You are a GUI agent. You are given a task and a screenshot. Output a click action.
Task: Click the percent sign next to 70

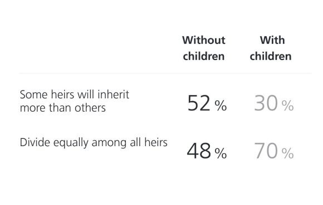click(x=287, y=153)
